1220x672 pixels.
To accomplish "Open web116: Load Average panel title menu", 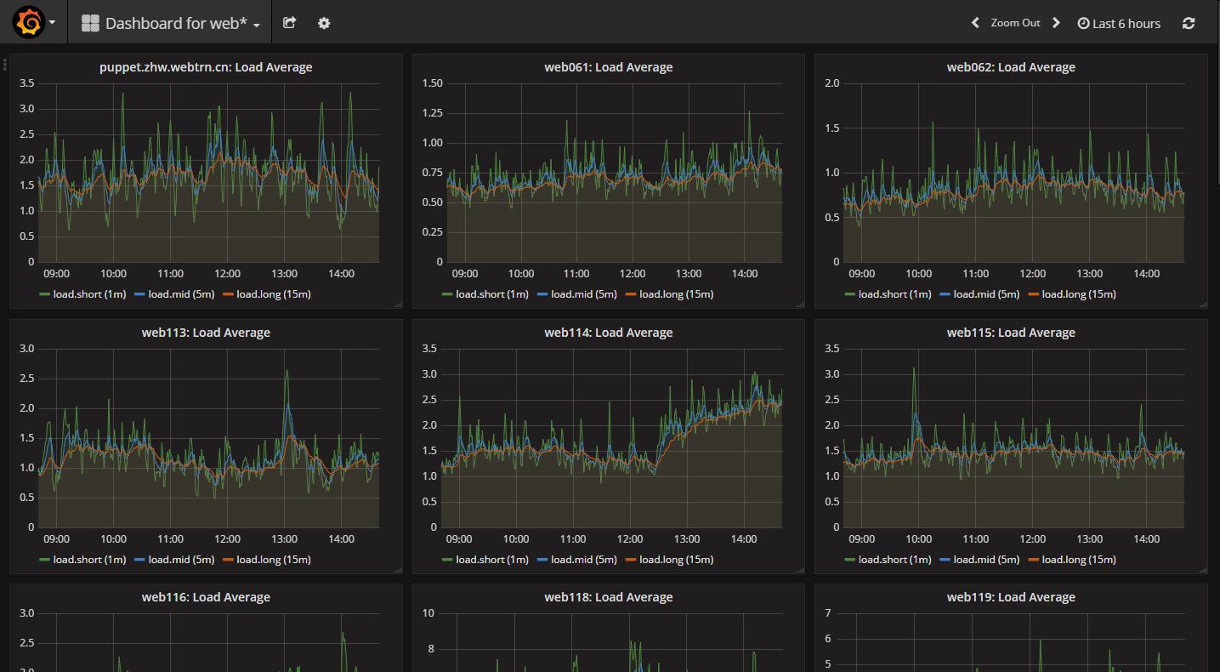I will coord(206,597).
